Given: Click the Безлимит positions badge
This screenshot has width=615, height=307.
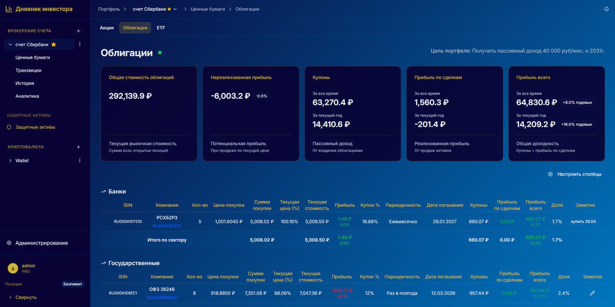Looking at the screenshot, I should pos(72,283).
